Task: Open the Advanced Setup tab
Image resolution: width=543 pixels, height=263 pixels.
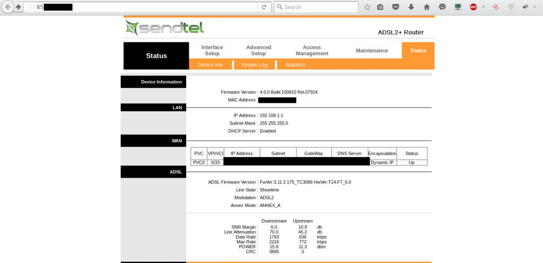Action: [258, 50]
